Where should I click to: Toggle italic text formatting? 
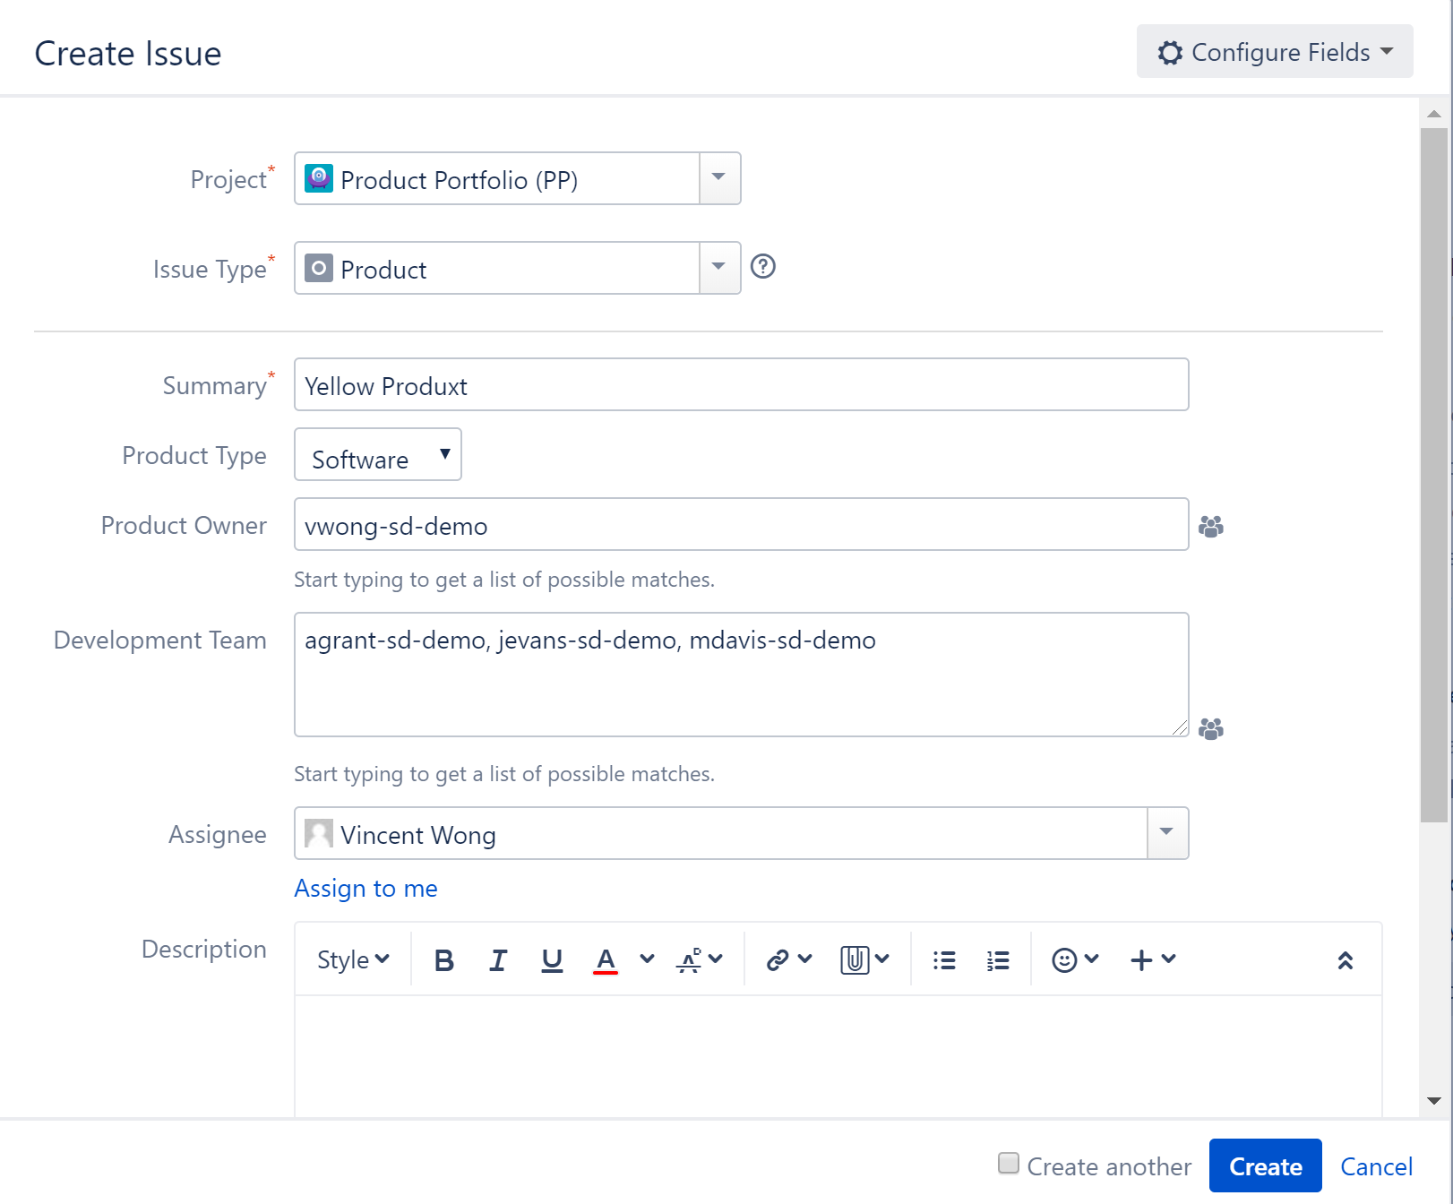pos(498,960)
